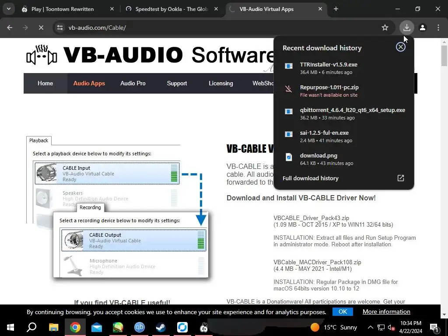
Task: Click CABLE Output recording device image
Action: tap(73, 240)
